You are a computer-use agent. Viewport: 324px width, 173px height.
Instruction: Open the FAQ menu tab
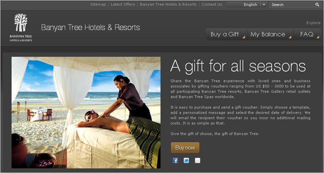(307, 34)
